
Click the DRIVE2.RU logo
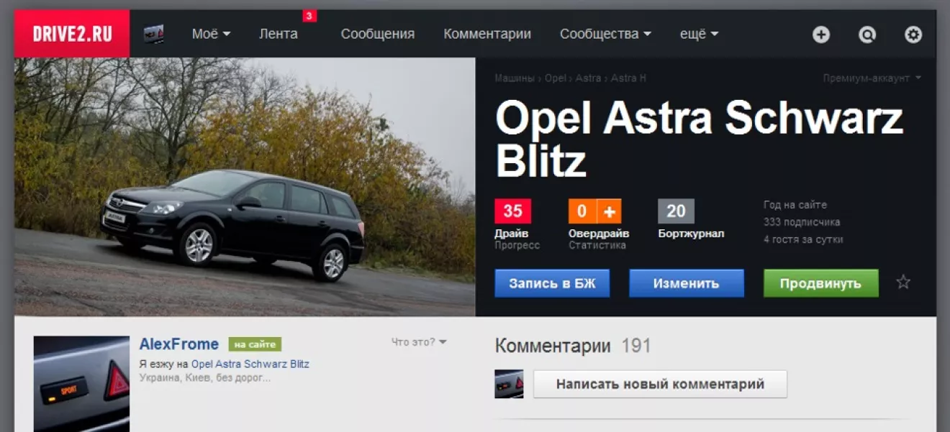click(72, 34)
